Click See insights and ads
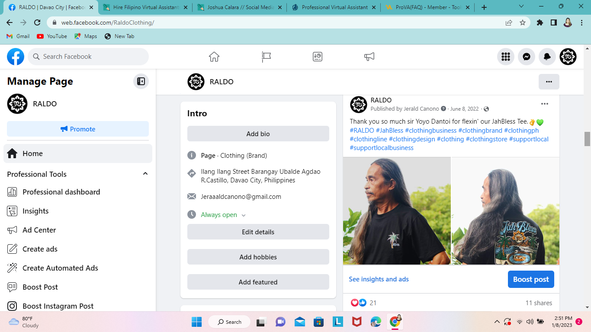This screenshot has height=332, width=591. 379,279
